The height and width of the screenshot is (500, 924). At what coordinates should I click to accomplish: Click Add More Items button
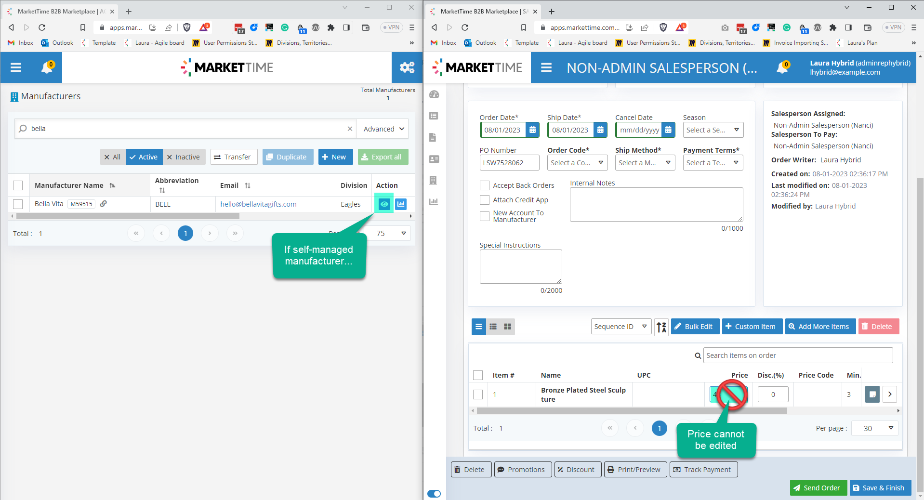(x=820, y=327)
